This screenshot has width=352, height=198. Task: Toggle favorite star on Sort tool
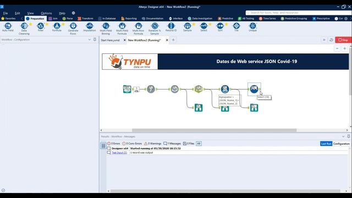226,24
